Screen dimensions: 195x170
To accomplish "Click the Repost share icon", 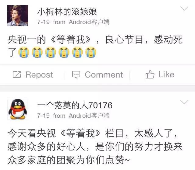I will 17,75.
